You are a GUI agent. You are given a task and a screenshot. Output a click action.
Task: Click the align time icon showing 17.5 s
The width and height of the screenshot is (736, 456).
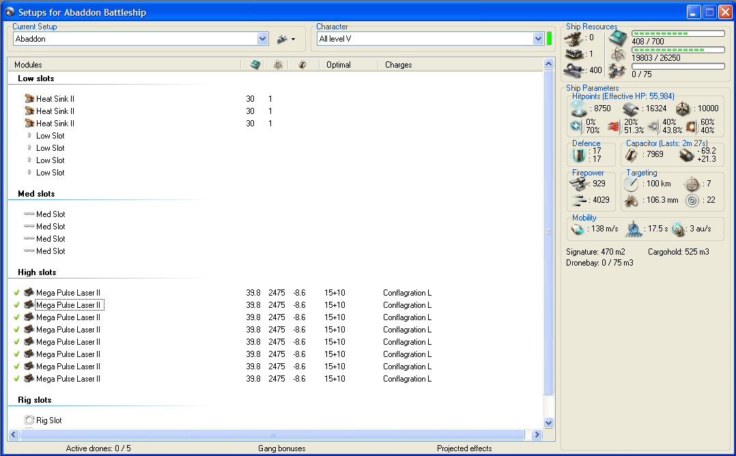click(x=634, y=229)
